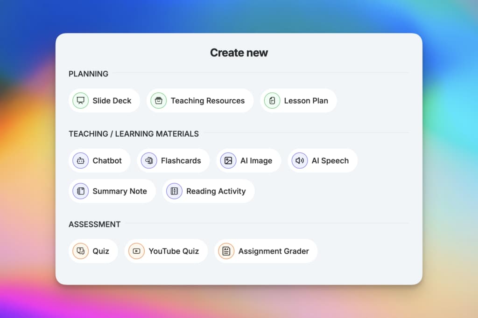Click the Reading Activity book icon
The height and width of the screenshot is (318, 478).
(x=174, y=191)
